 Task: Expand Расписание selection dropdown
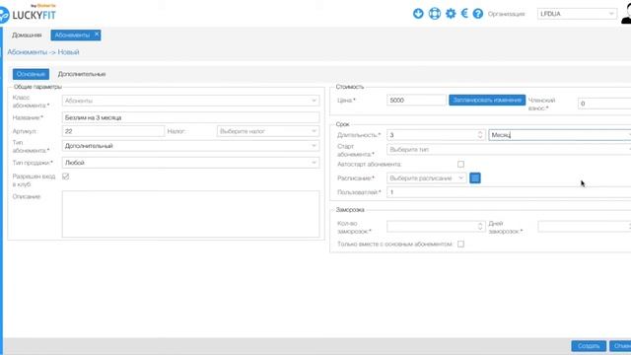427,177
